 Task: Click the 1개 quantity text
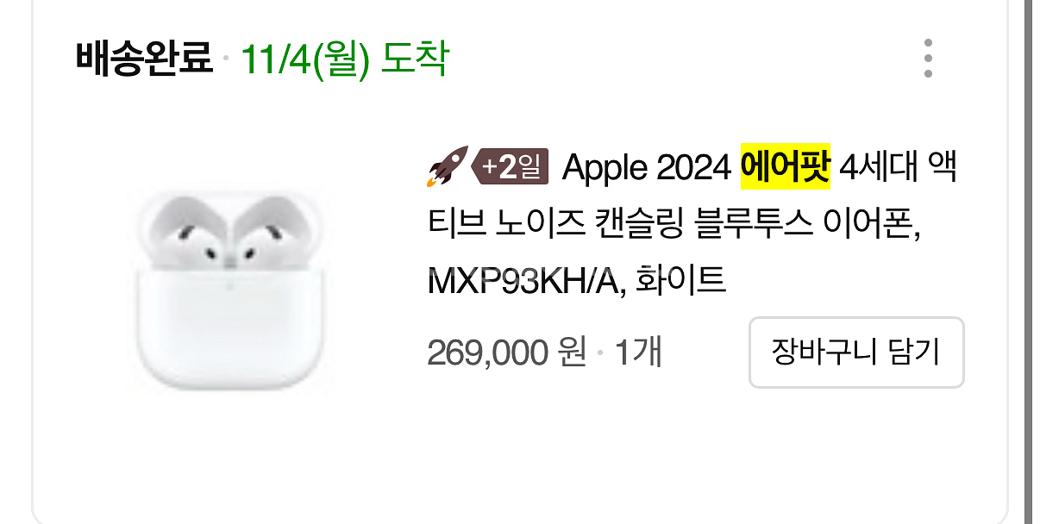pos(638,353)
